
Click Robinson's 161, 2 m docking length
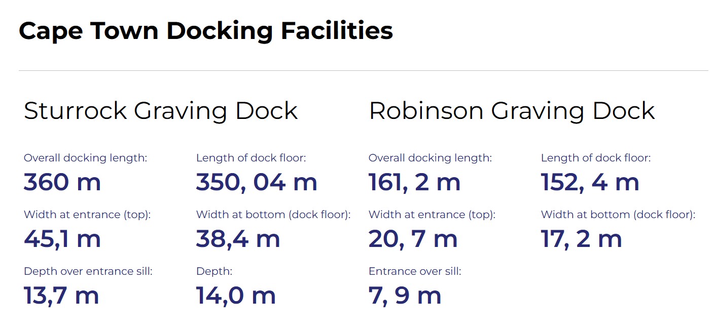(x=414, y=182)
